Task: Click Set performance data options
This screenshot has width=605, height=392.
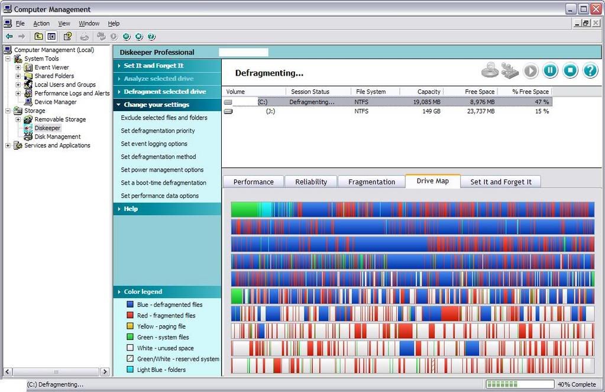Action: (x=160, y=196)
